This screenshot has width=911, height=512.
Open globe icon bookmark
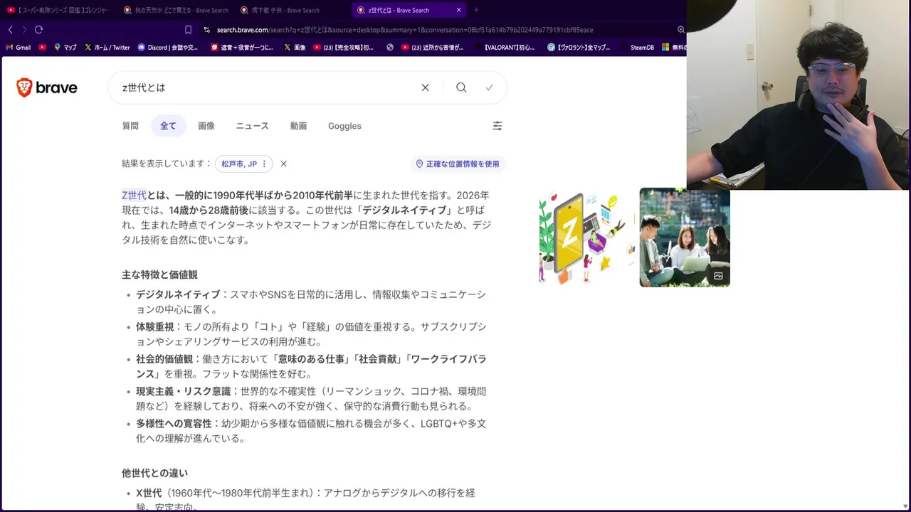pyautogui.click(x=390, y=48)
